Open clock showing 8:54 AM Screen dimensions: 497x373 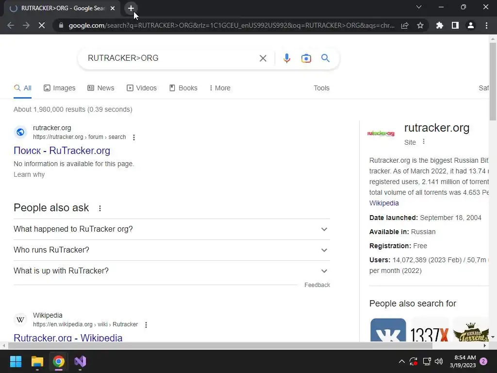tap(463, 361)
